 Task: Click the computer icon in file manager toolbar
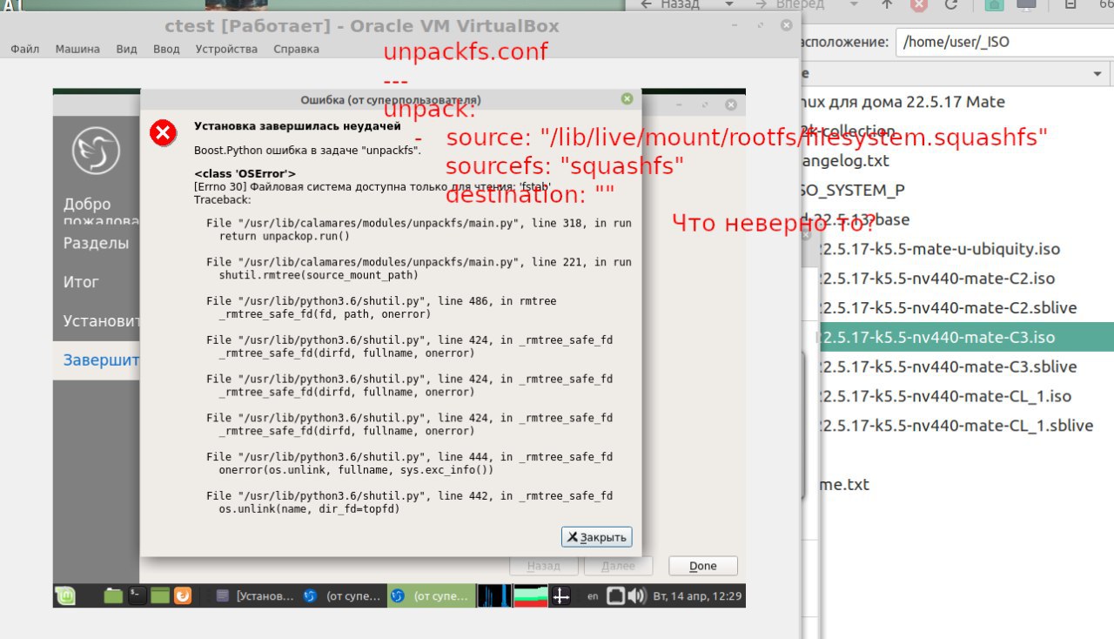[1027, 4]
